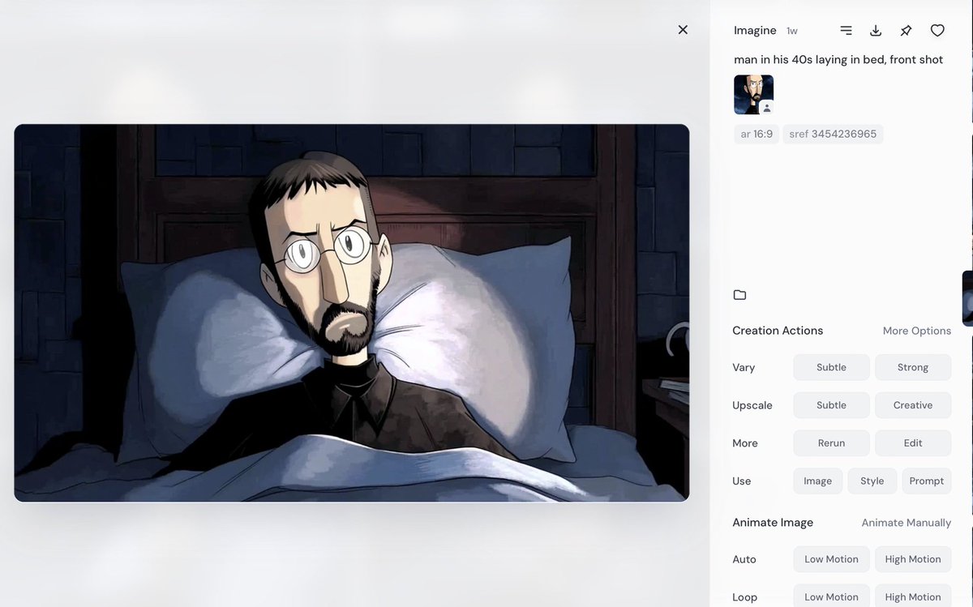This screenshot has height=607, width=973.
Task: Rerun the image generation
Action: (831, 442)
